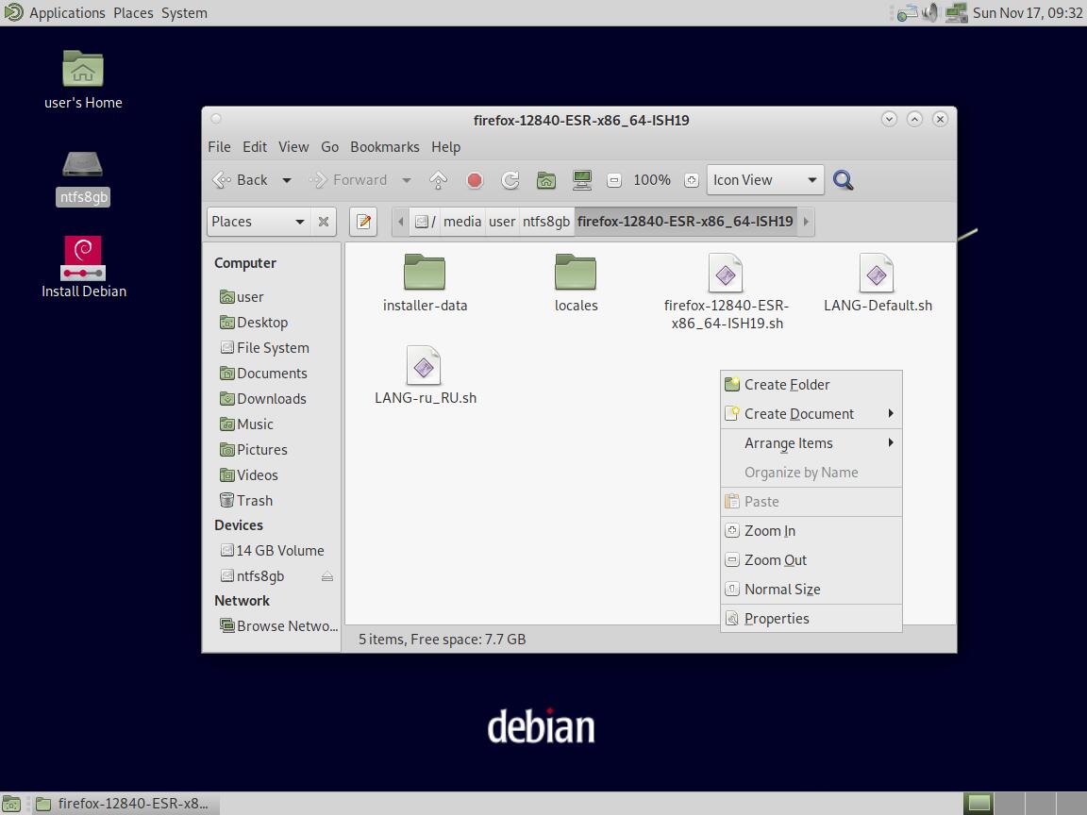Viewport: 1087px width, 815px height.
Task: Open the Computer toolbar icon
Action: (582, 180)
